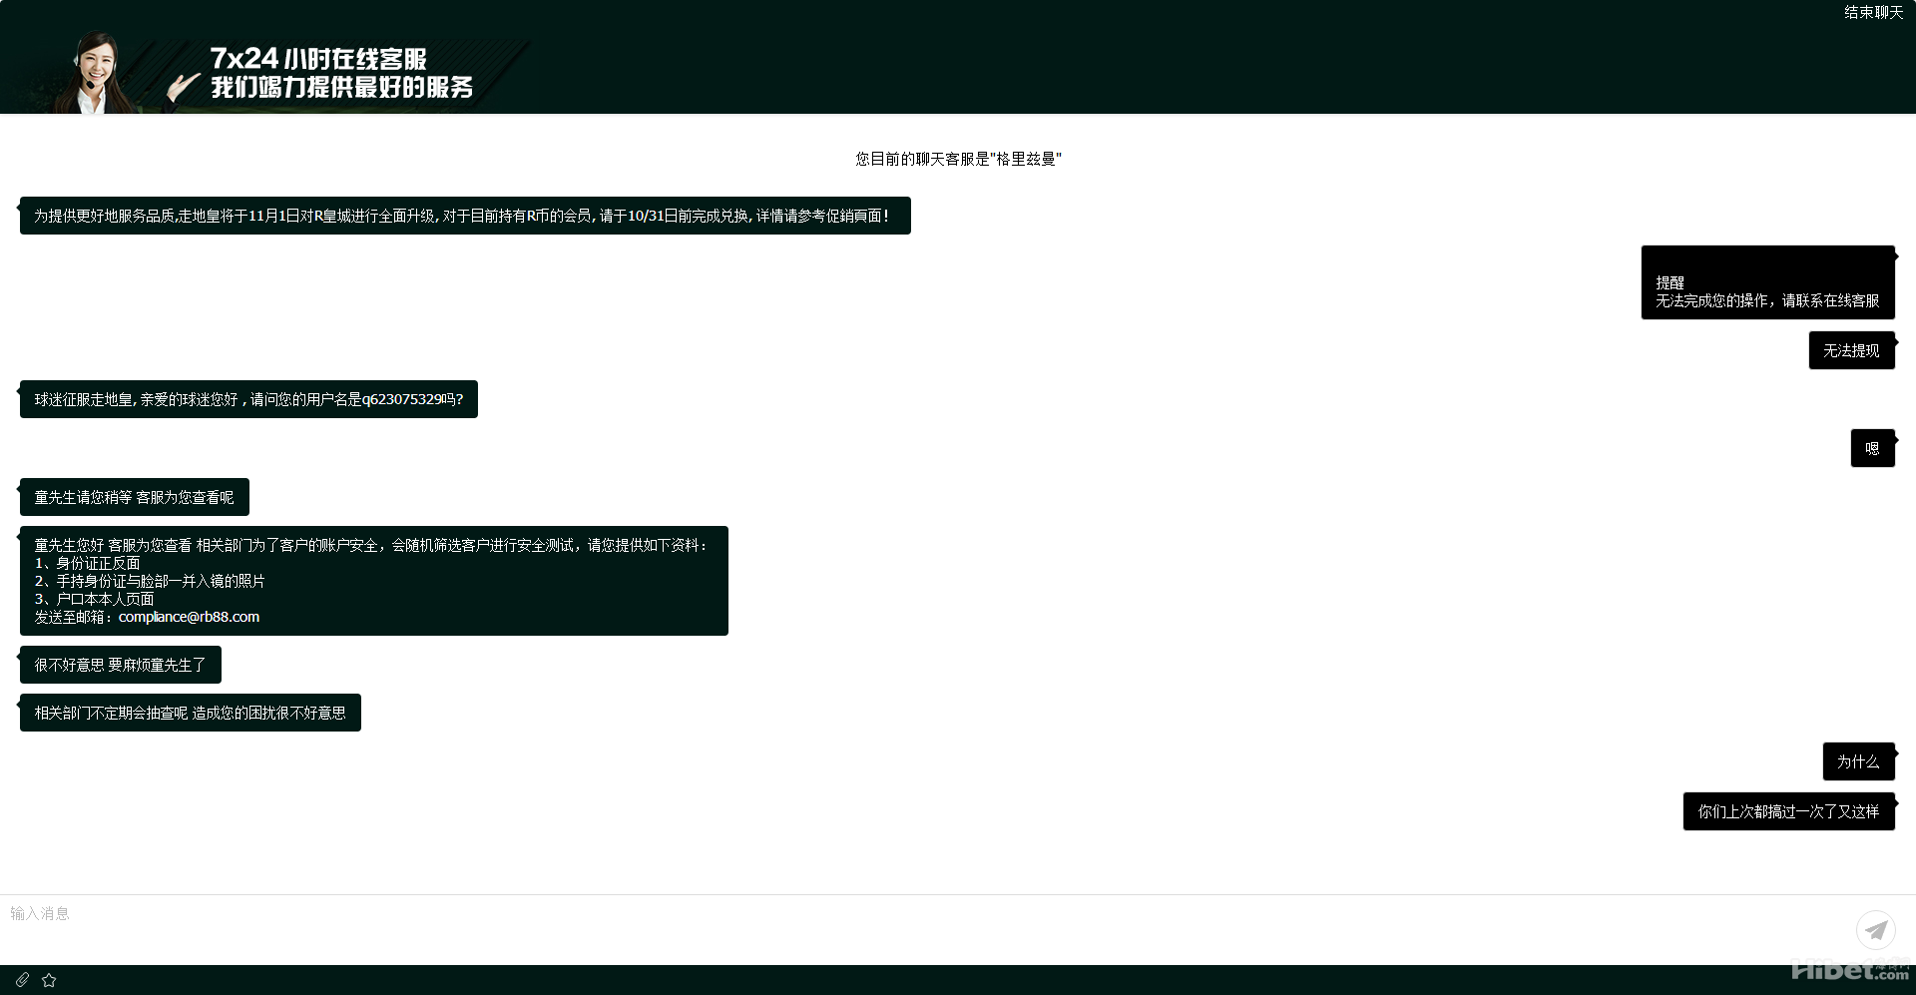Click the 7x24 小时在线客服 banner text

click(x=319, y=59)
